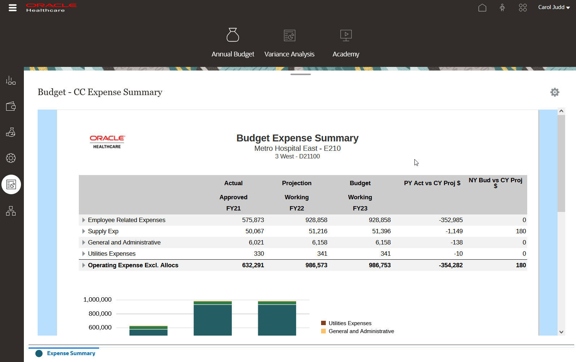Click the Home icon in header
This screenshot has width=576, height=362.
(x=482, y=8)
